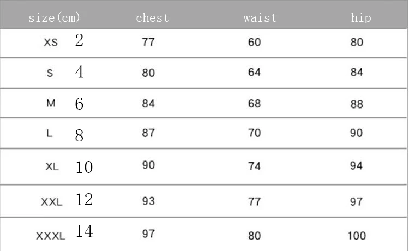Click chest value 77 in XS row
Image resolution: width=409 pixels, height=251 pixels.
[x=148, y=42]
